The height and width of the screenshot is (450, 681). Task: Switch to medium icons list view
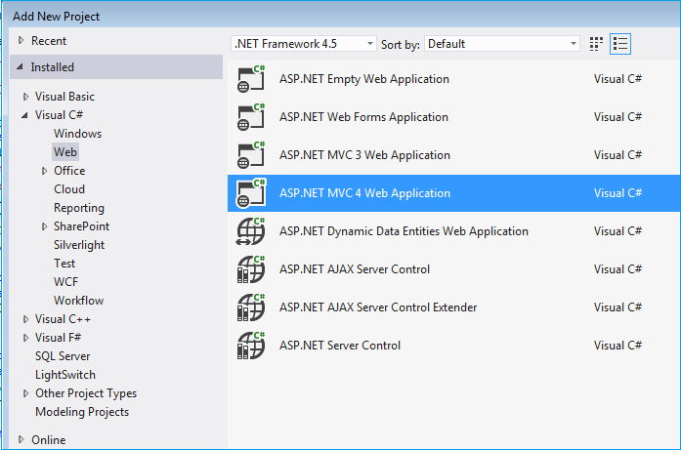click(620, 44)
